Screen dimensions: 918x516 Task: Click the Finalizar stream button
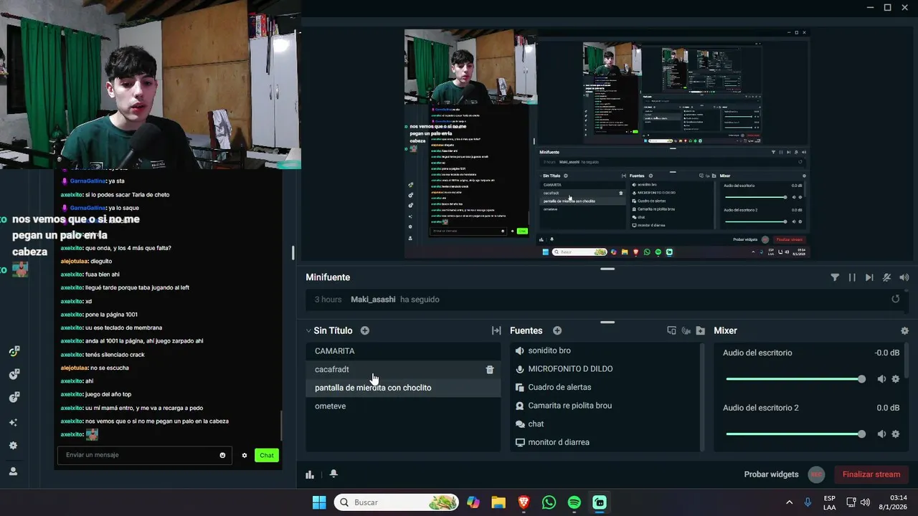point(871,474)
